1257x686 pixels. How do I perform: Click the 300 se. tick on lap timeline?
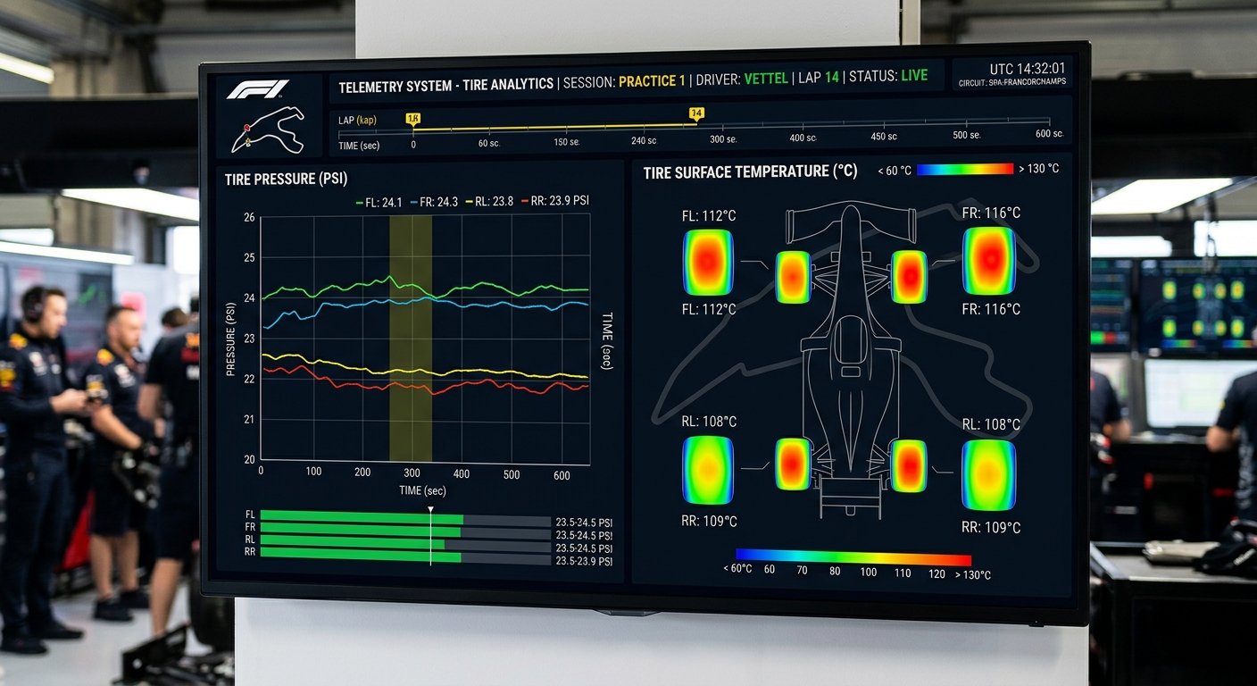(x=723, y=139)
